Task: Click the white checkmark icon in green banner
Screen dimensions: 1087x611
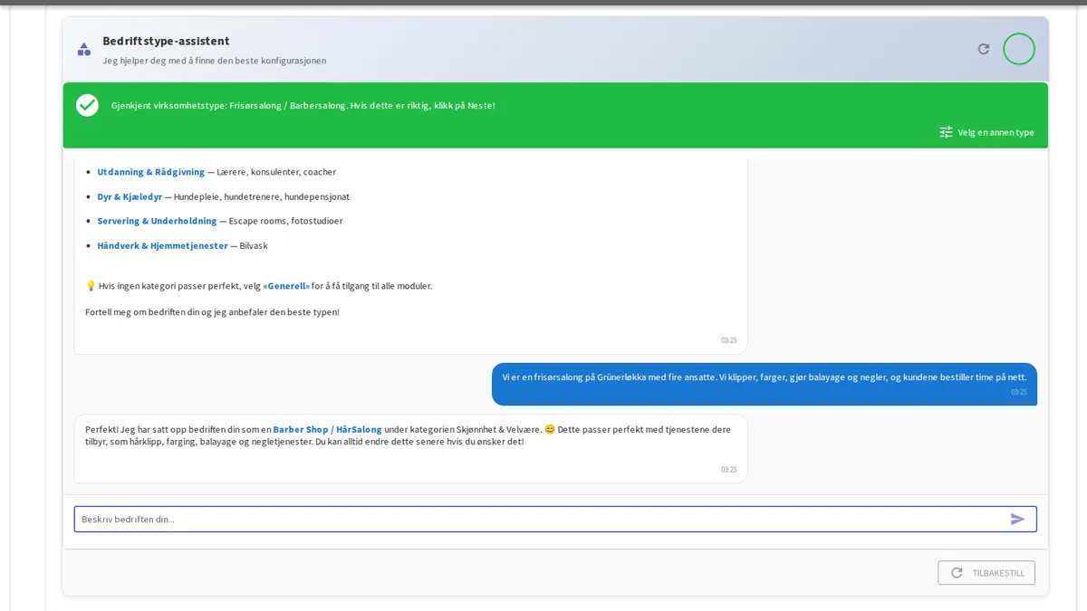Action: coord(87,105)
